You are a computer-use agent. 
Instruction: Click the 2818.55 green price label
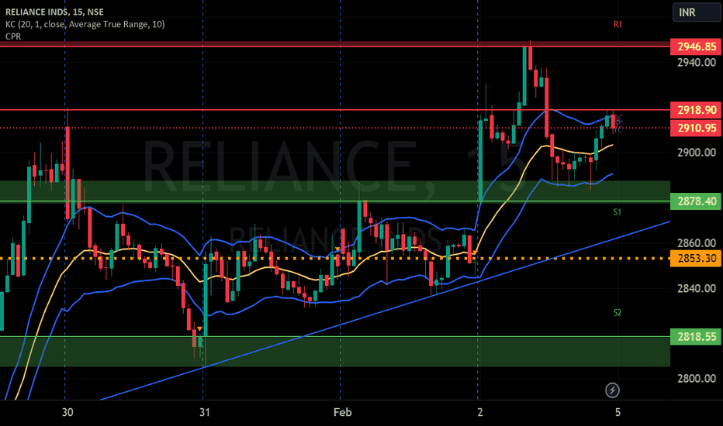696,337
